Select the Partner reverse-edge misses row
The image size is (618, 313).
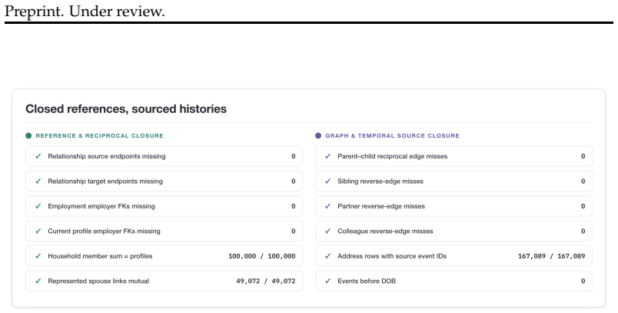click(454, 206)
